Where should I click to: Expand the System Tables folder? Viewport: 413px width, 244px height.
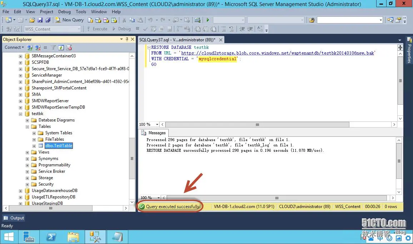click(x=34, y=133)
